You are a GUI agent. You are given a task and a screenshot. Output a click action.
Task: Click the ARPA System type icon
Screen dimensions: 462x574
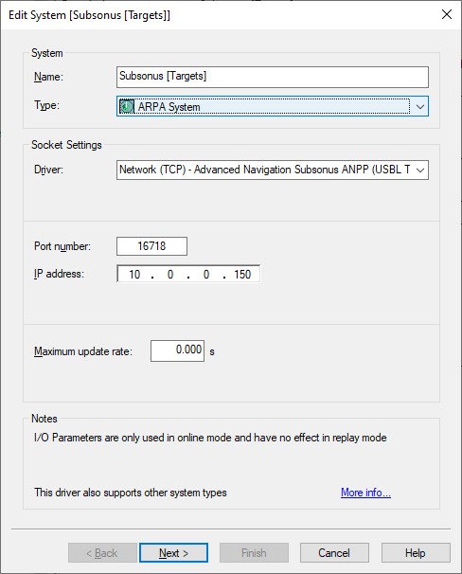pos(127,106)
